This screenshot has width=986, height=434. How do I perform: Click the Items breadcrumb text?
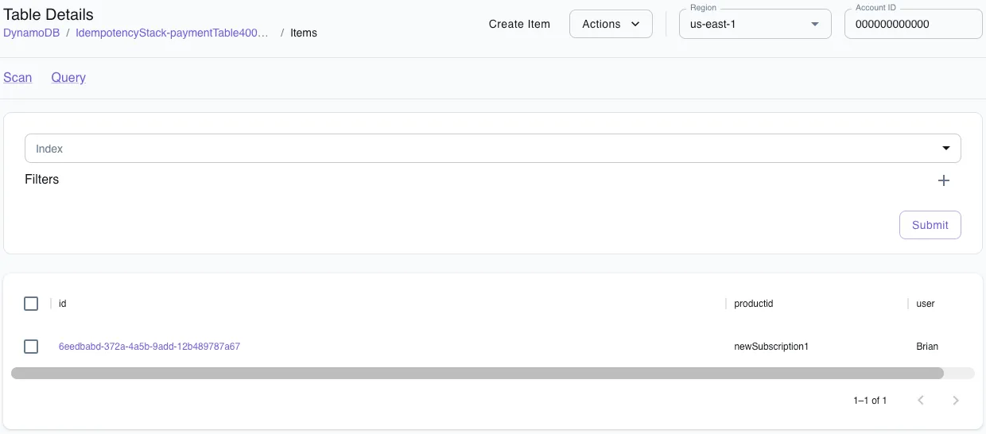(x=304, y=33)
